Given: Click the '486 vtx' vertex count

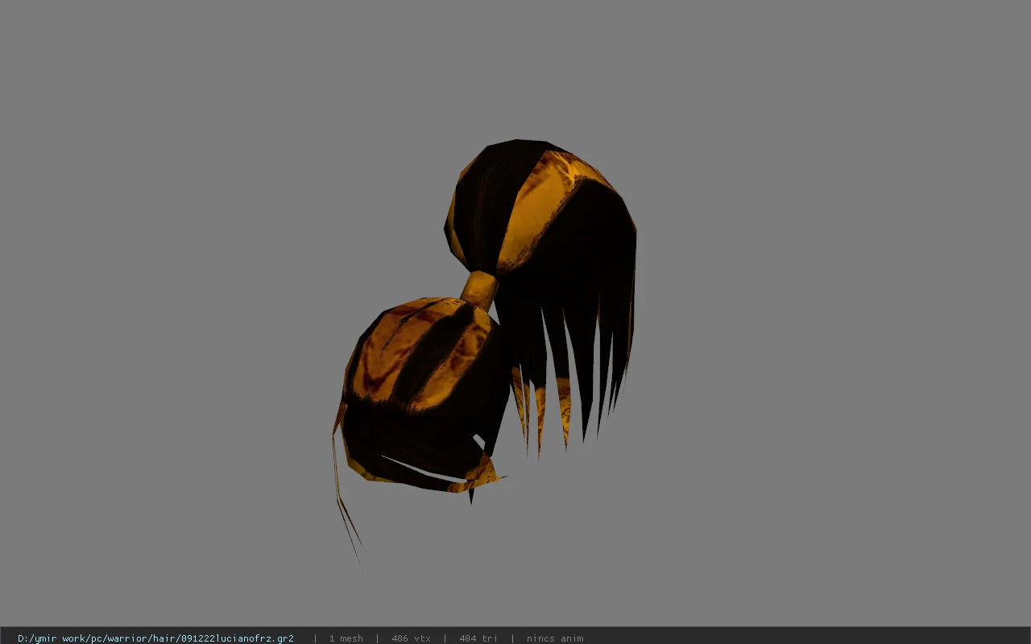Looking at the screenshot, I should [411, 638].
